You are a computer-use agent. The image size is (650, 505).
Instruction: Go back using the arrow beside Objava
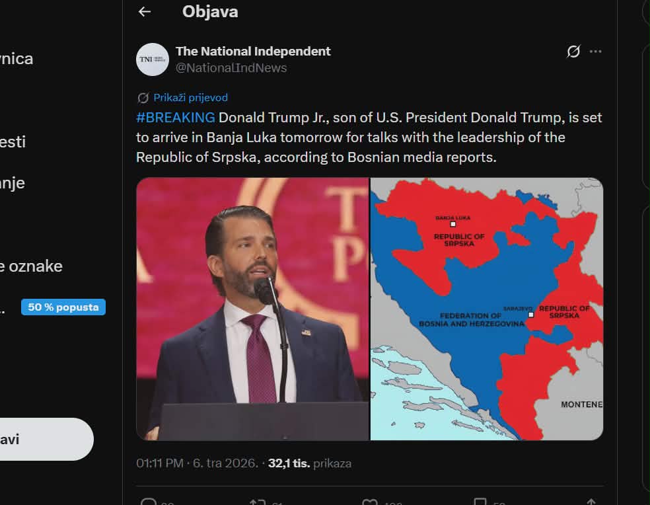click(145, 12)
